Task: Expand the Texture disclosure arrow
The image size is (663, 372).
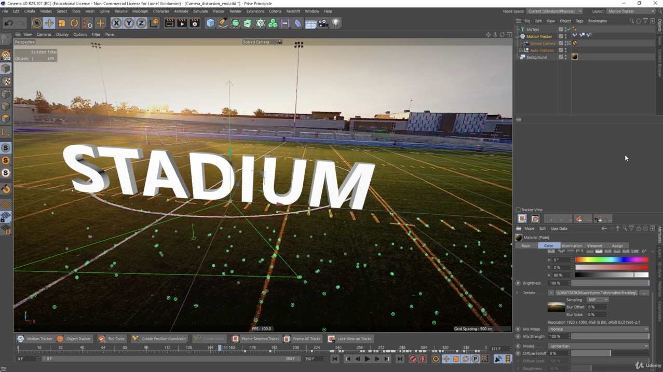Action: point(517,293)
